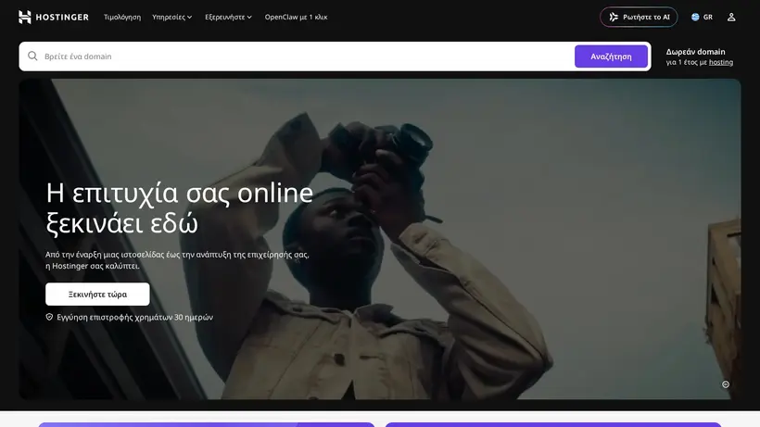Click the Αναζήτηση search button

click(x=611, y=57)
